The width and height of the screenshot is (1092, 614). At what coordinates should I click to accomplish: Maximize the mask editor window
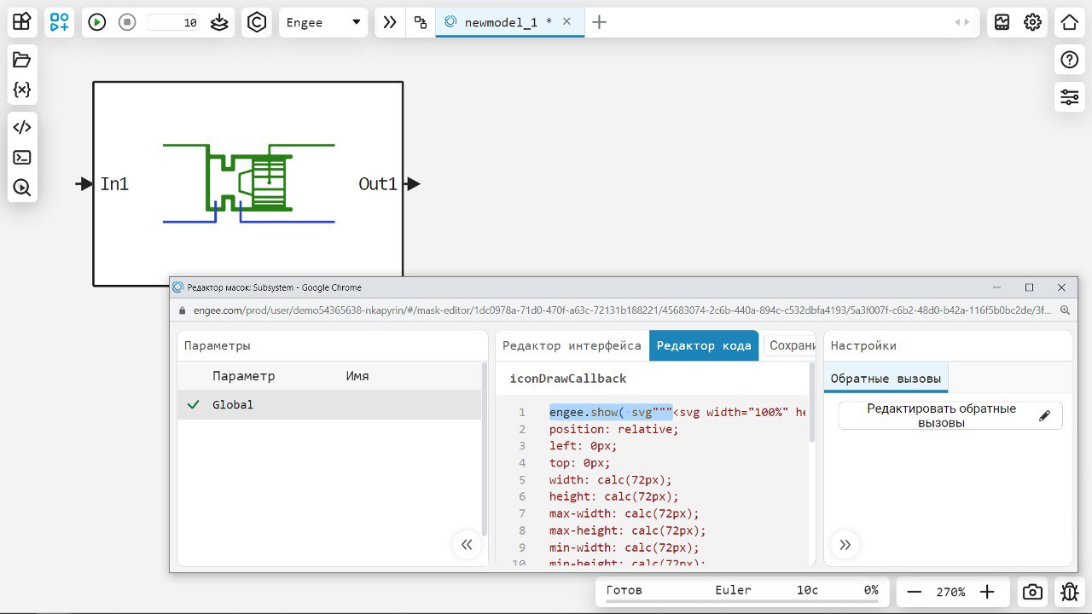[1029, 287]
